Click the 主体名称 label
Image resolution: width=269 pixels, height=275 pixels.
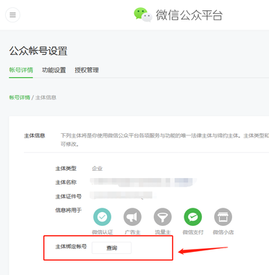66,182
